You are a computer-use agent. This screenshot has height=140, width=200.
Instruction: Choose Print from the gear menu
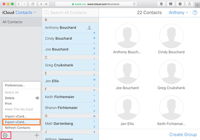coord(21,104)
